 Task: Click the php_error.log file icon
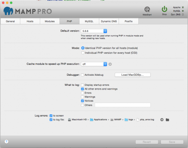pyautogui.click(x=138, y=120)
